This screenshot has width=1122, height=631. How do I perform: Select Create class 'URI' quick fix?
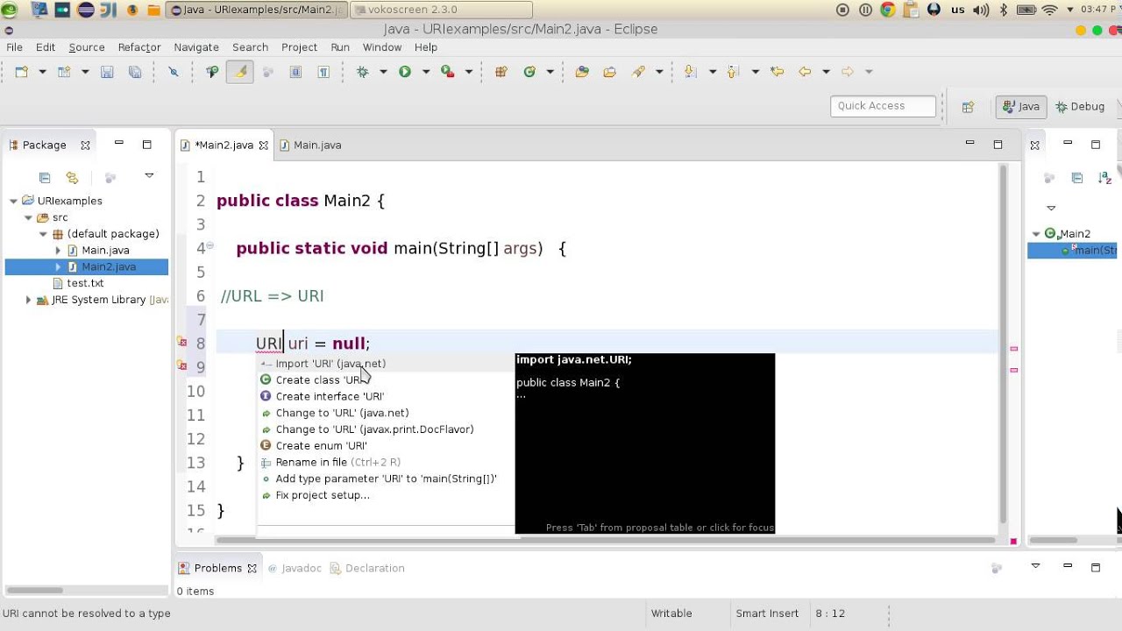pyautogui.click(x=386, y=380)
